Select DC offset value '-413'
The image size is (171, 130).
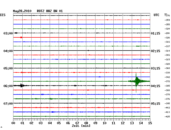pos(167,112)
